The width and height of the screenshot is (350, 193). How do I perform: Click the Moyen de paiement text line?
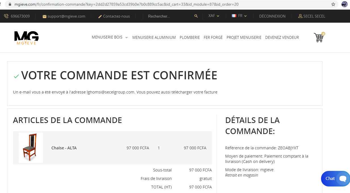(x=267, y=159)
